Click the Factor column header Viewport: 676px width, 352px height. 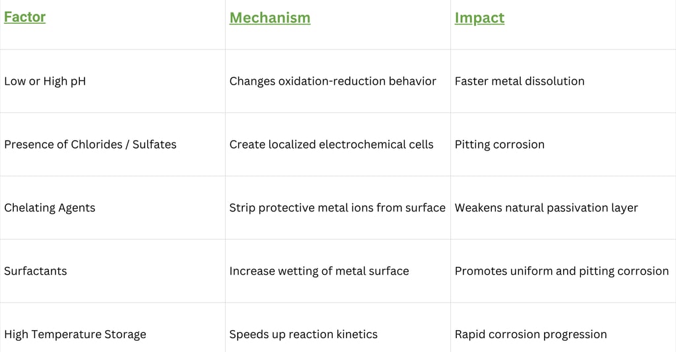click(x=25, y=17)
